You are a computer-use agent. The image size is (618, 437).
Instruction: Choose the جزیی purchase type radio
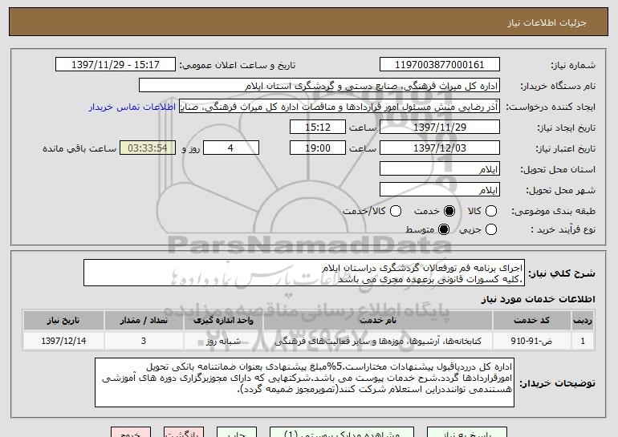point(490,229)
